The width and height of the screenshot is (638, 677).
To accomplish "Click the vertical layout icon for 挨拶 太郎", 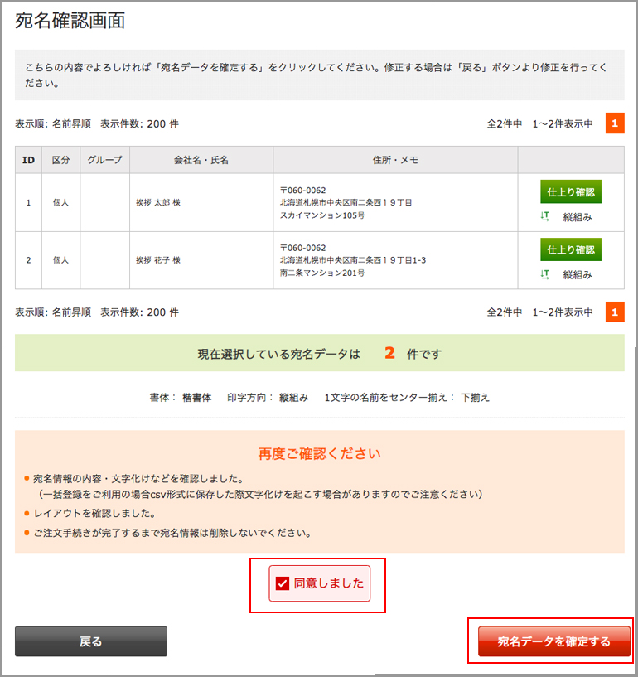I will click(x=545, y=217).
